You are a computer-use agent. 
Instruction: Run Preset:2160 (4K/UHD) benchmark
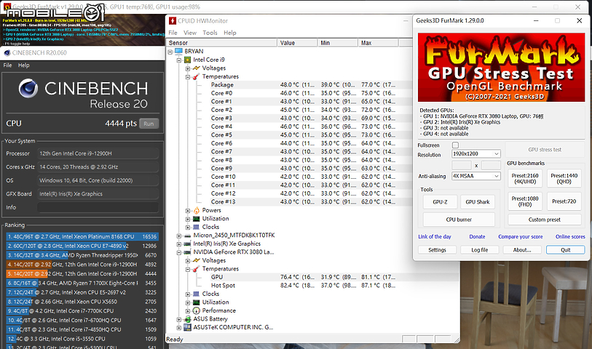pyautogui.click(x=525, y=179)
